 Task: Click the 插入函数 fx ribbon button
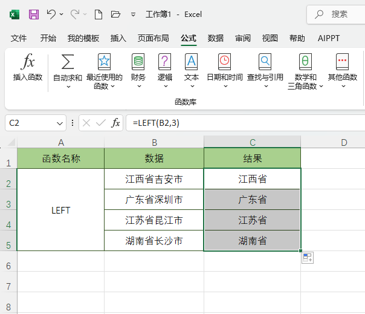coord(27,67)
